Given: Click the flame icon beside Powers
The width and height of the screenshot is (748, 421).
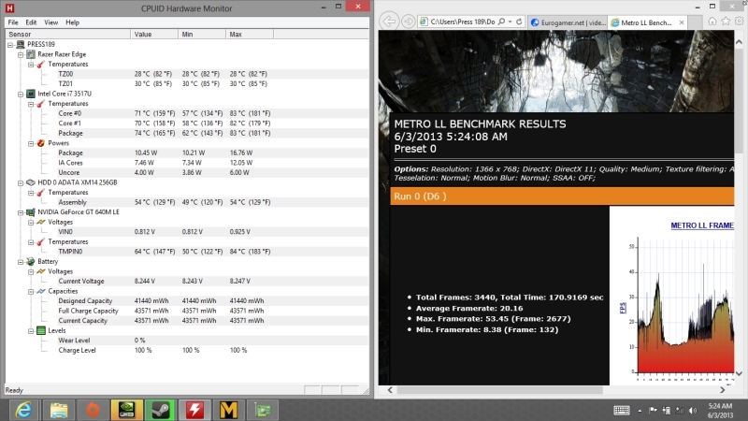Looking at the screenshot, I should pyautogui.click(x=41, y=143).
